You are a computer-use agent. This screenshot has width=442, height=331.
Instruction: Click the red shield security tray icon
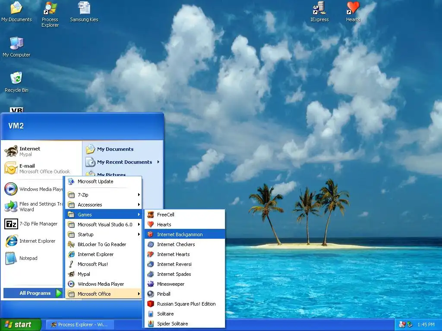pyautogui.click(x=402, y=325)
